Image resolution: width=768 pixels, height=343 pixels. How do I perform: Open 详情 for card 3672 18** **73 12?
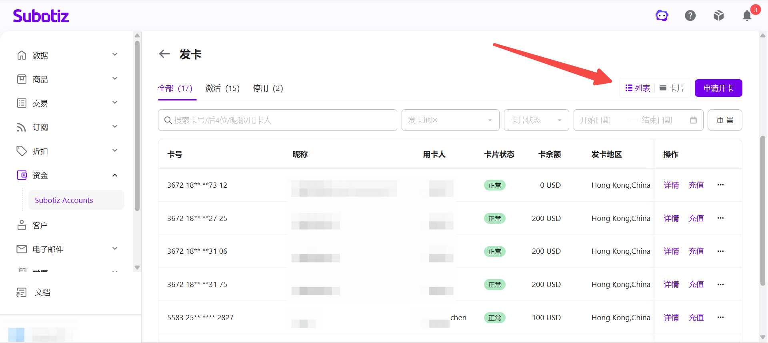671,185
